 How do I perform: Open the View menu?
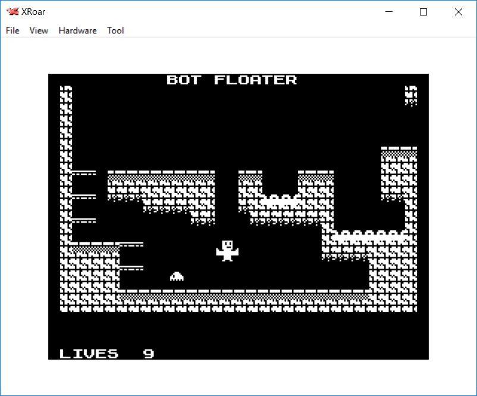coord(39,30)
